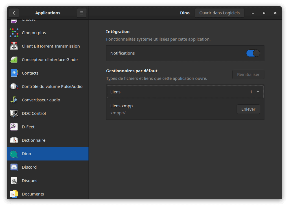Click the Dino title in header bar
Screen dimensions: 289x207
(185, 13)
